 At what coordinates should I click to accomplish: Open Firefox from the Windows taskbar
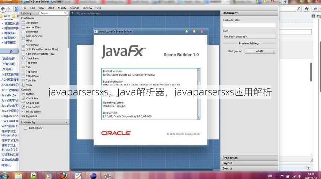64,175
